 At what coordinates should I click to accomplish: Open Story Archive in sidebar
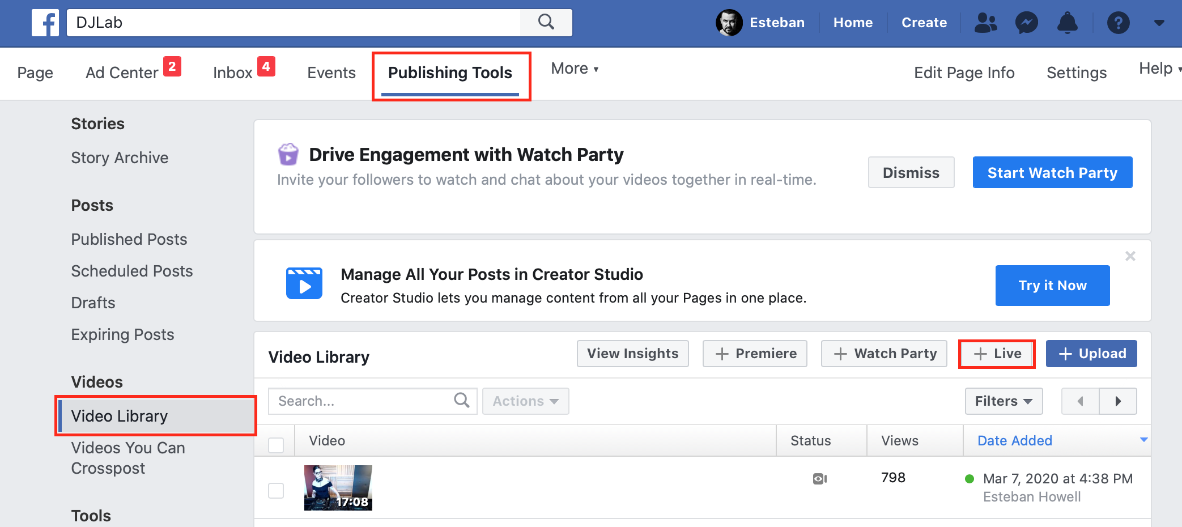coord(120,158)
